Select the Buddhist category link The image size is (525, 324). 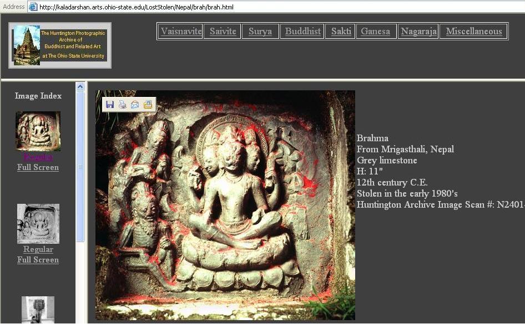(302, 32)
